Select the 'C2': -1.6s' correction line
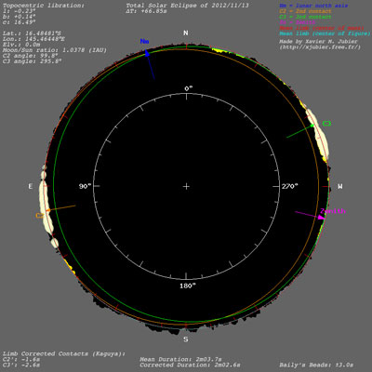The width and height of the screenshot is (372, 372). pyautogui.click(x=21, y=359)
